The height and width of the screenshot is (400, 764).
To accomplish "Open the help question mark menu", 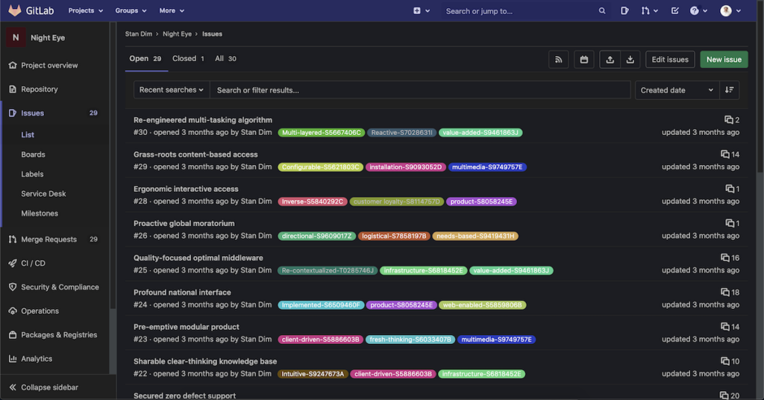I will click(x=698, y=10).
